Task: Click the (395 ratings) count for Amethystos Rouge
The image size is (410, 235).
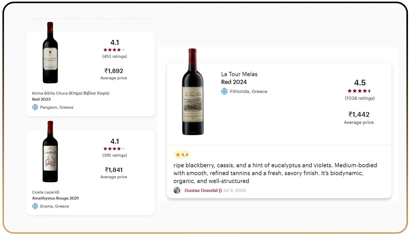Action: point(114,155)
